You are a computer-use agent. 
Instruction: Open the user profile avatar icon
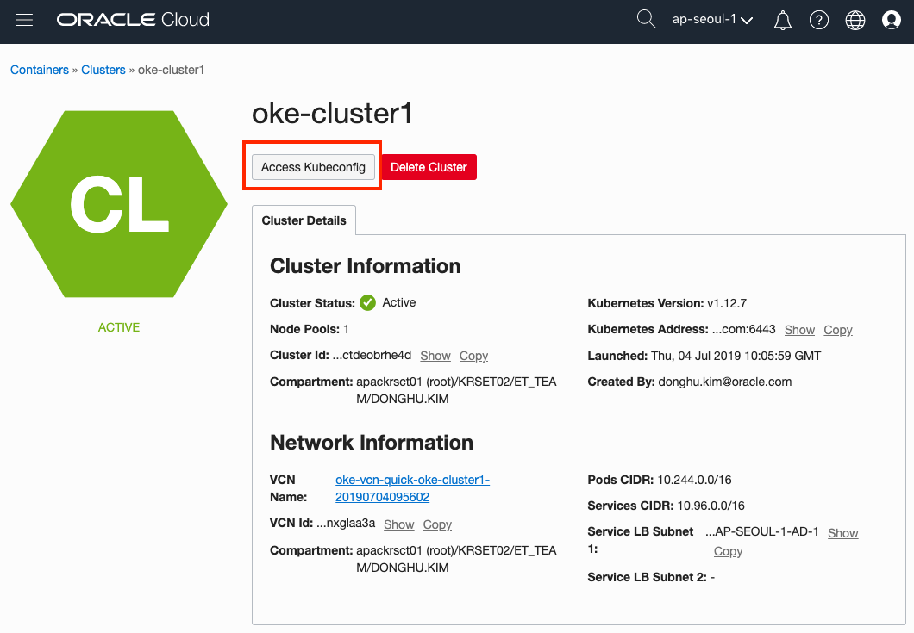pos(892,21)
